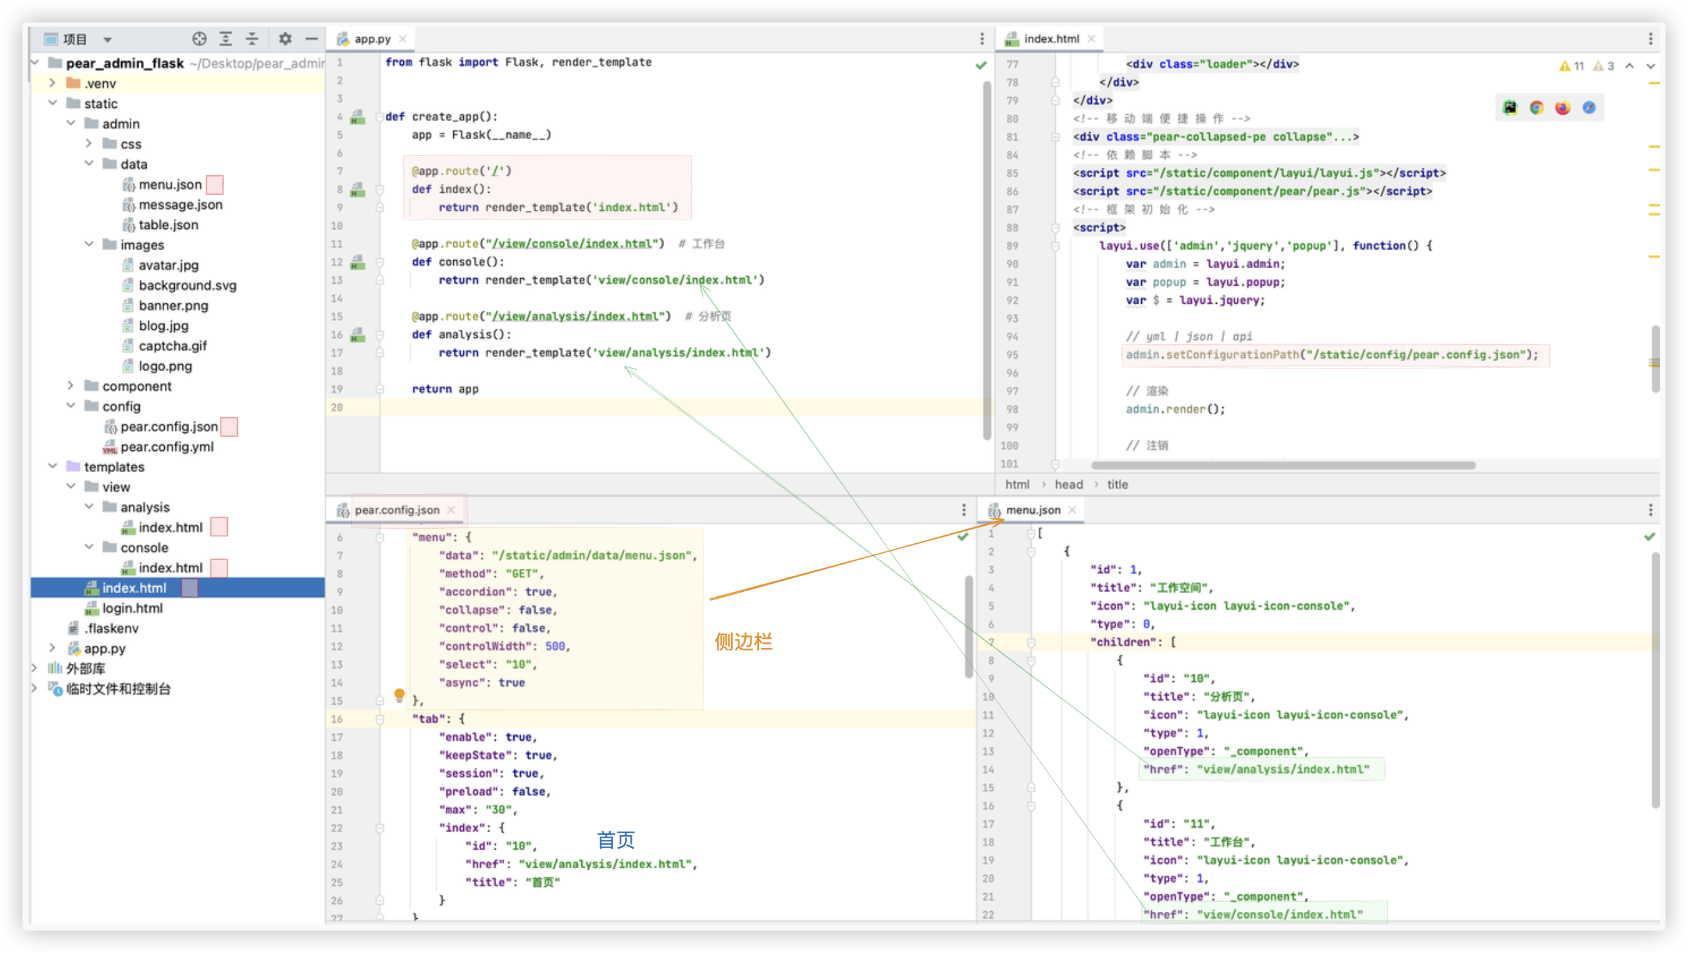
Task: Expand the .venv folder
Action: 52,83
